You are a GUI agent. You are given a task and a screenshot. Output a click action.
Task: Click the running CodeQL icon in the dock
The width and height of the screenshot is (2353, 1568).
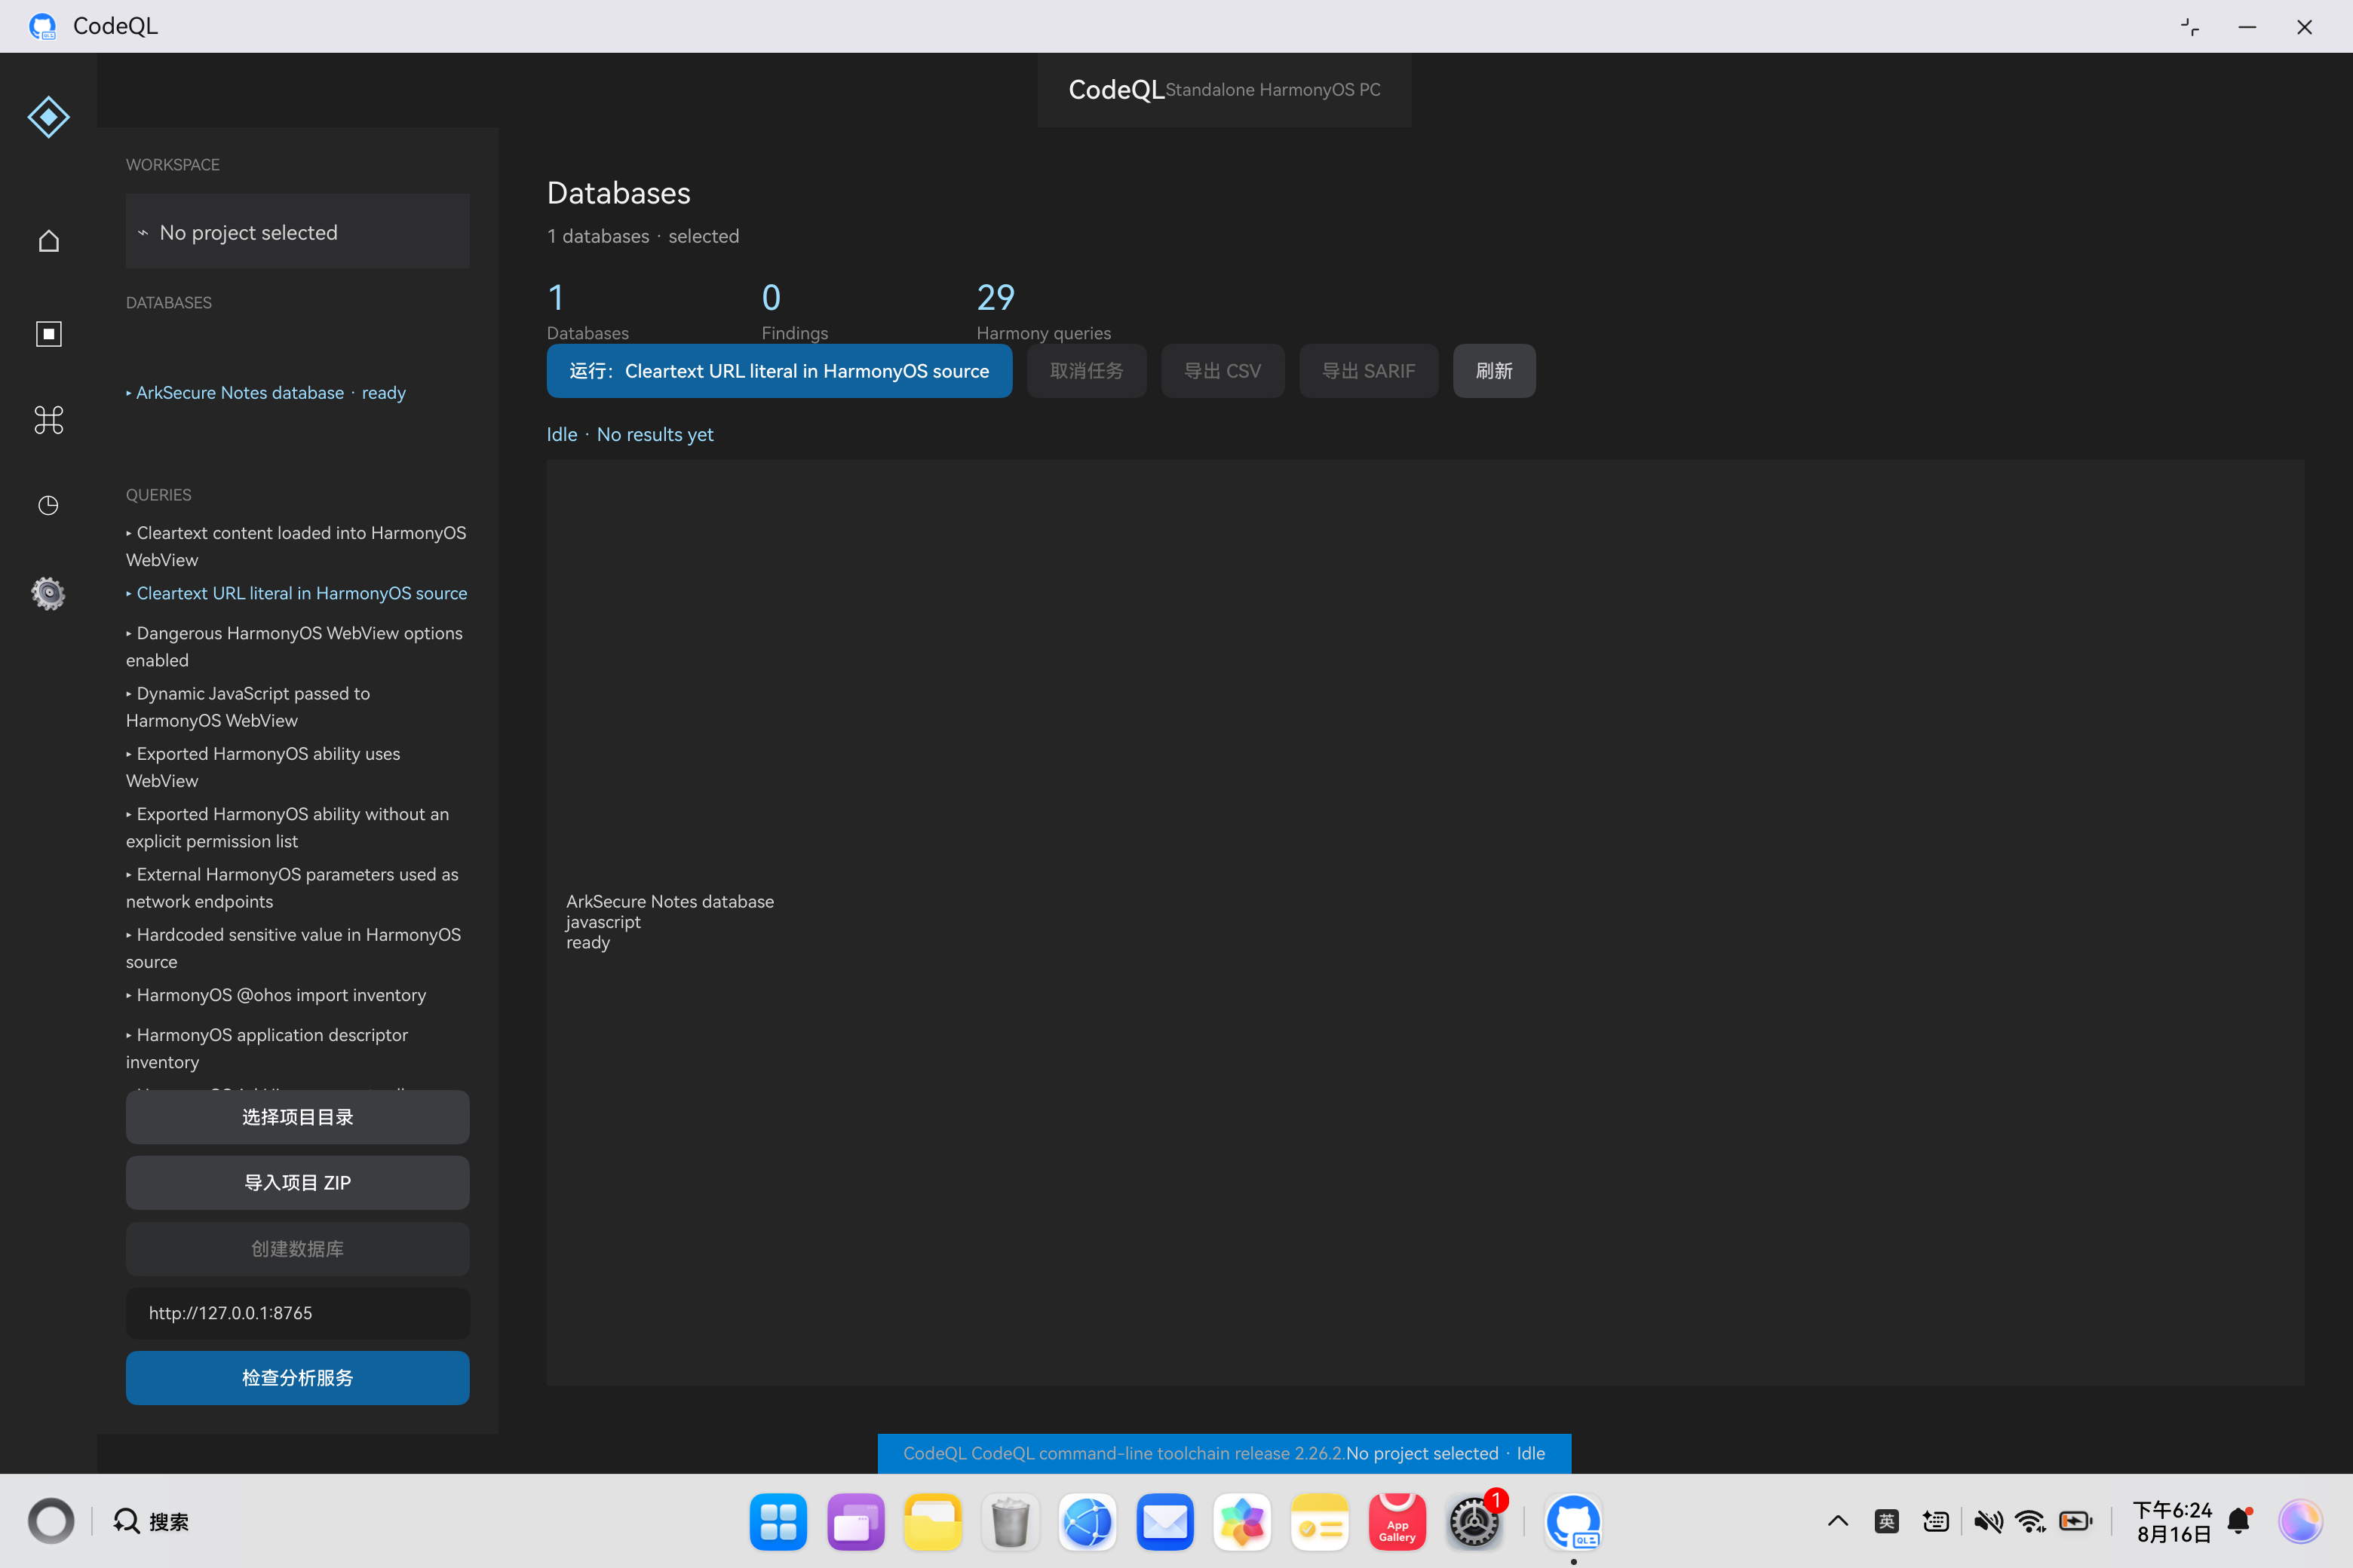coord(1572,1522)
